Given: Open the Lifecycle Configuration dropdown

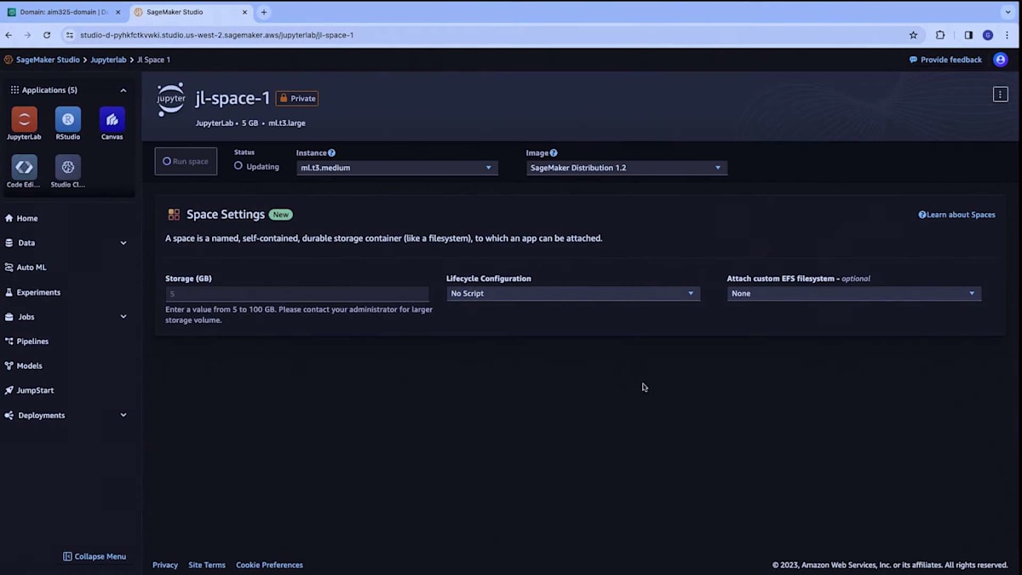Looking at the screenshot, I should click(573, 294).
